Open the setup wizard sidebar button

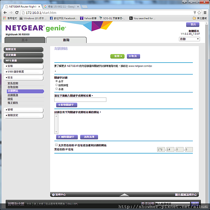tap(23, 55)
